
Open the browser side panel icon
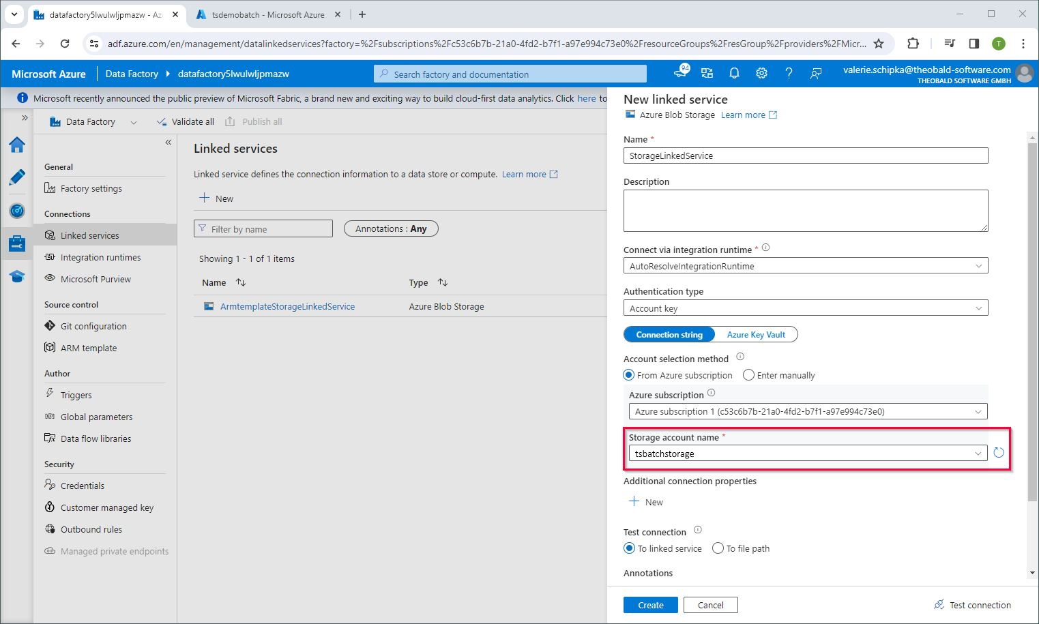pos(974,44)
